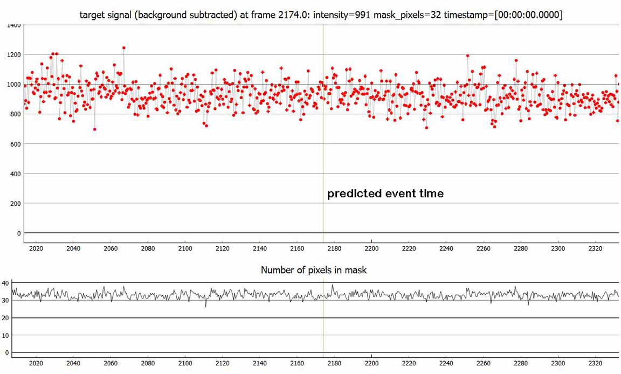Click the mask trace peak near frame 2178

(333, 286)
